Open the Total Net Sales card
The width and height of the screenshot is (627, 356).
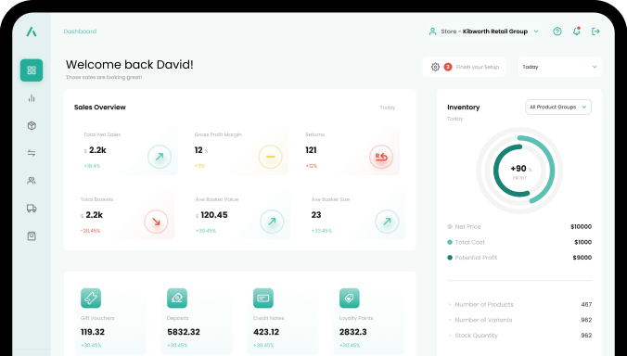[127, 150]
